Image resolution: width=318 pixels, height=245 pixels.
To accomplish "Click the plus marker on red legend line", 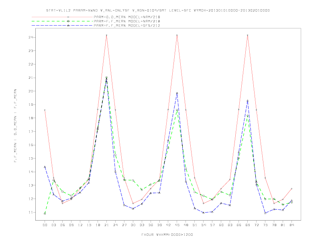I will tap(68, 17).
